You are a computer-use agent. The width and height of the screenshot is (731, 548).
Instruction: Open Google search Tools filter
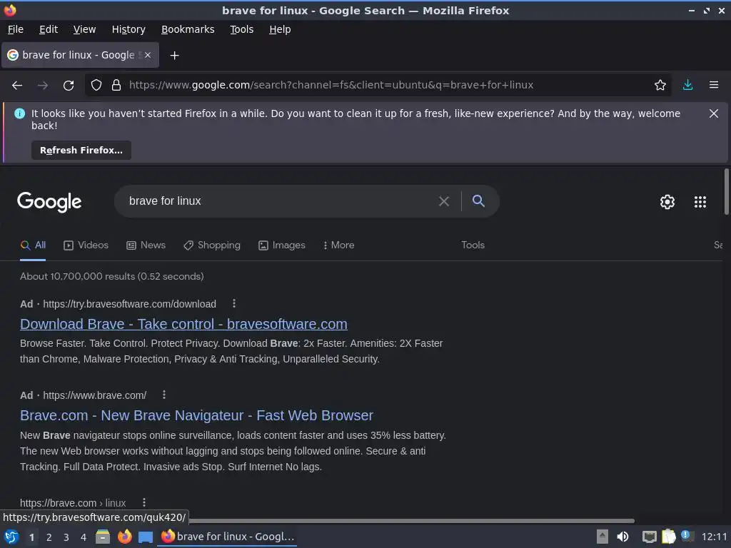473,245
